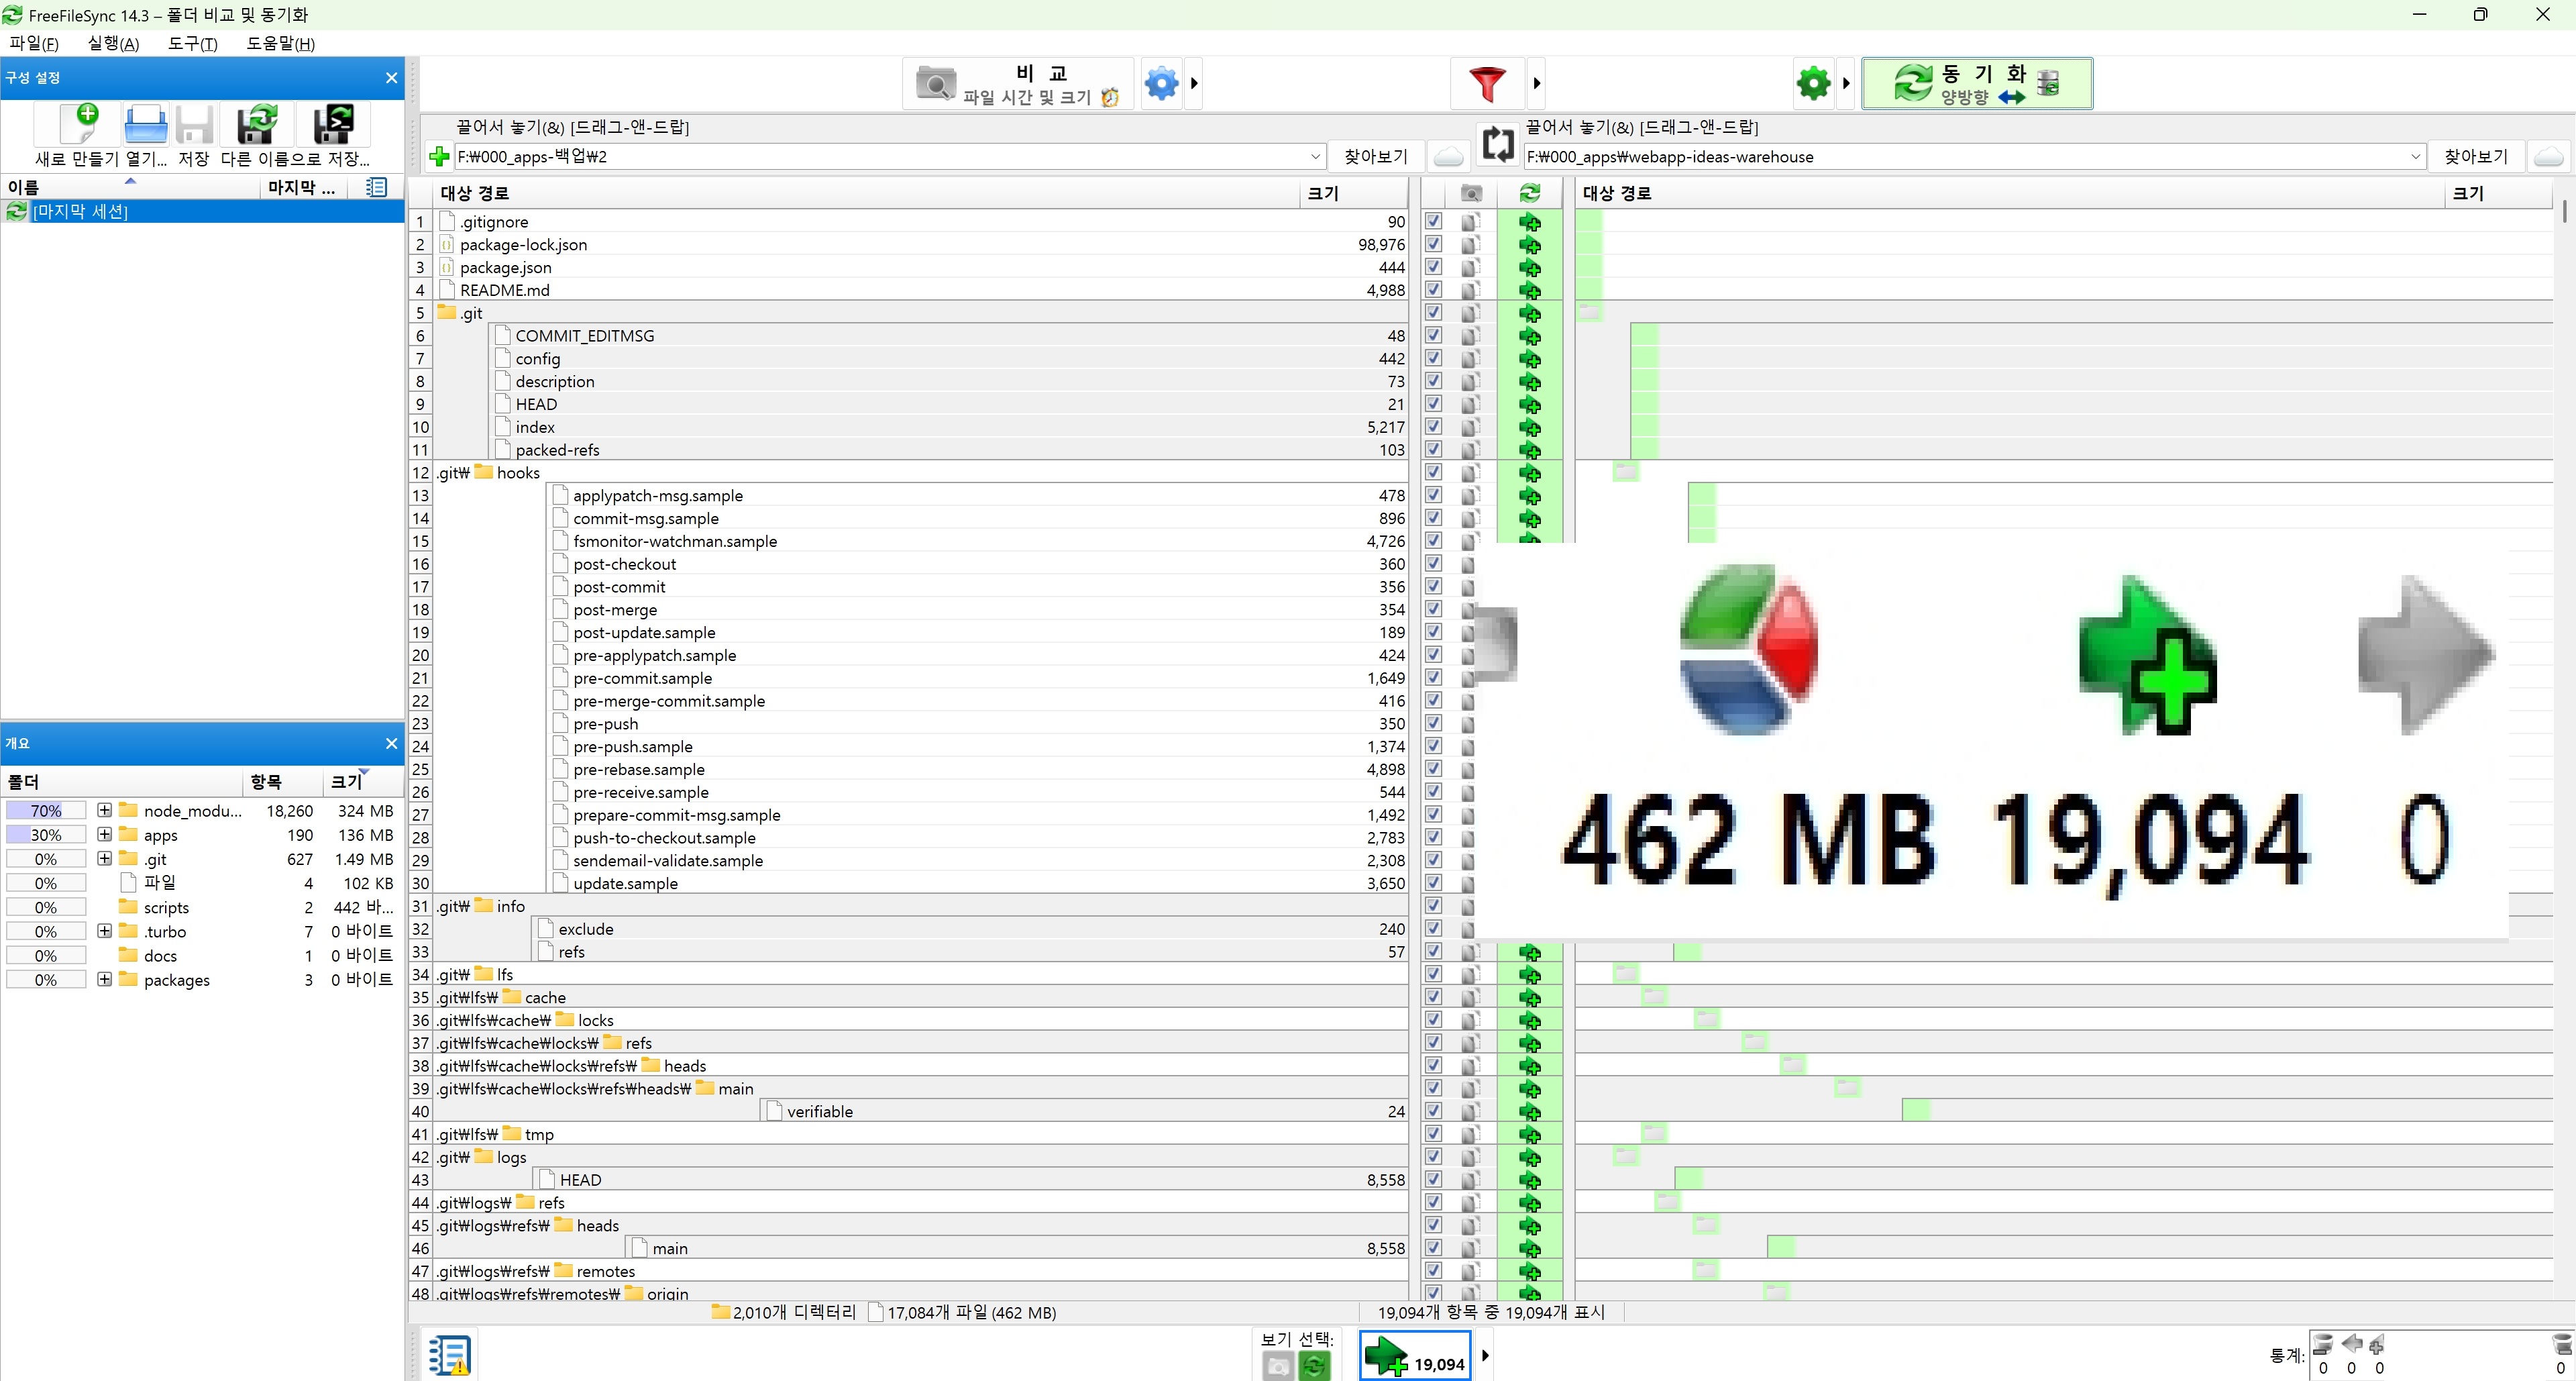This screenshot has height=1381, width=2576.
Task: Uncheck the package.json row checkbox
Action: point(1433,267)
